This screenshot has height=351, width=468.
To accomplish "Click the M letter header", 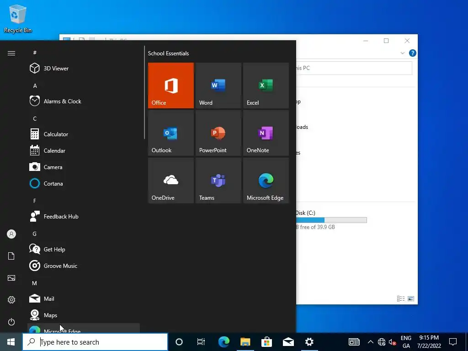I will click(x=35, y=283).
